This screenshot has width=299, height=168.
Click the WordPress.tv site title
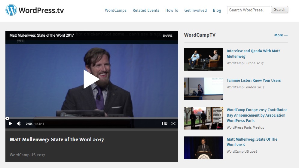[41, 10]
